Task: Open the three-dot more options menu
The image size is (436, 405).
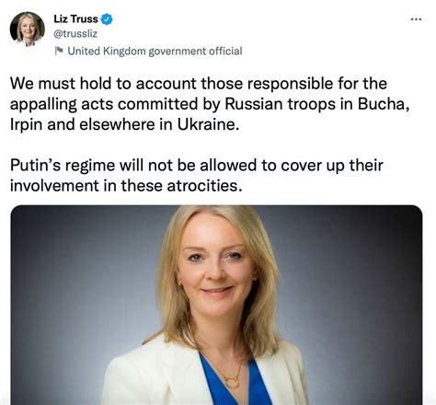Action: (x=416, y=19)
